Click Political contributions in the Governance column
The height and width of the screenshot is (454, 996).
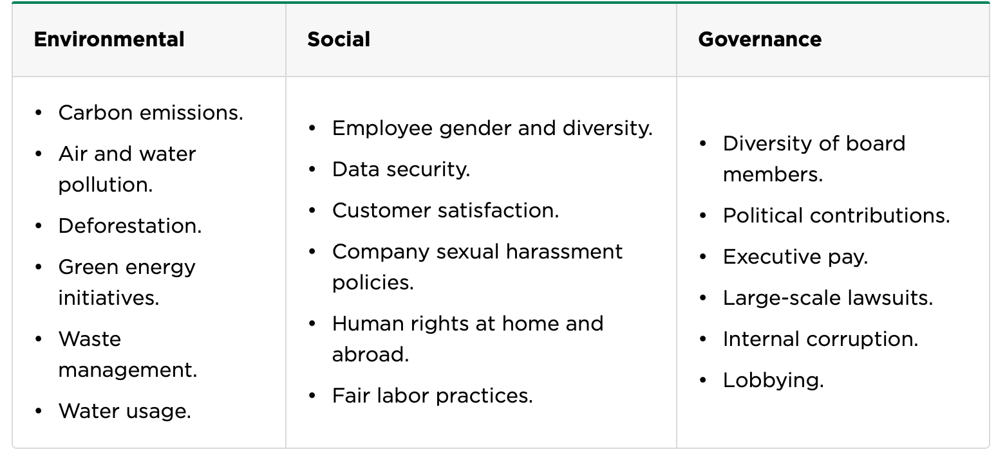coord(836,215)
